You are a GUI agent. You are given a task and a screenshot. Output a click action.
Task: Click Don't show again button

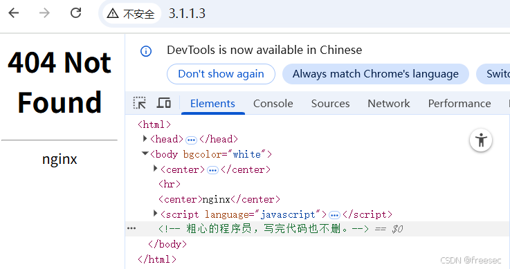(221, 74)
